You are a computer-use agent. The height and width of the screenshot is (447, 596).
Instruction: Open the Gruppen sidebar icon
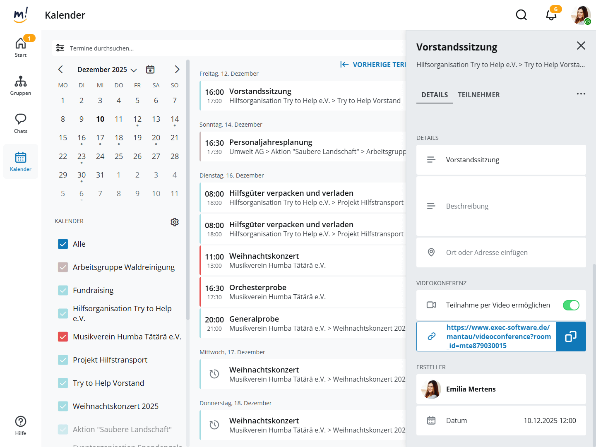21,86
